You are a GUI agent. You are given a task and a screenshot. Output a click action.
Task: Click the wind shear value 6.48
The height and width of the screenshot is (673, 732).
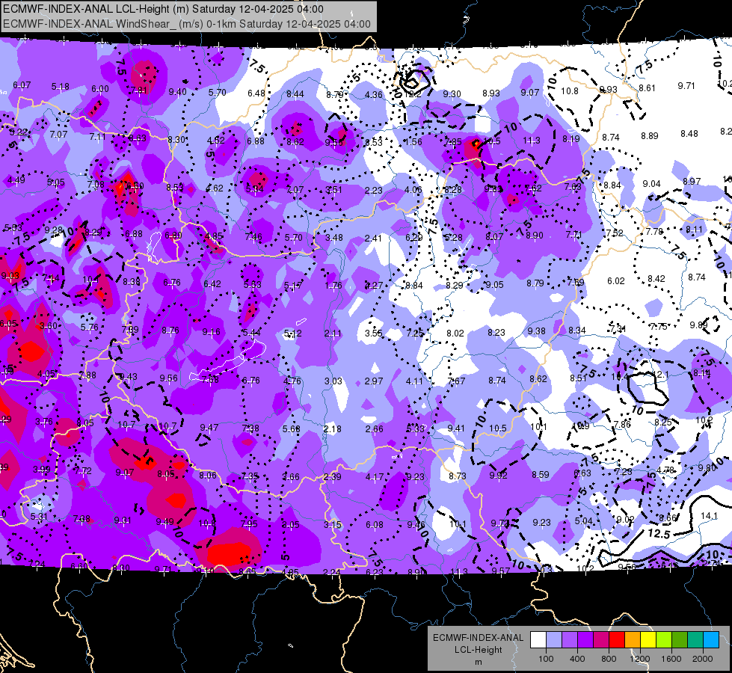[x=256, y=93]
